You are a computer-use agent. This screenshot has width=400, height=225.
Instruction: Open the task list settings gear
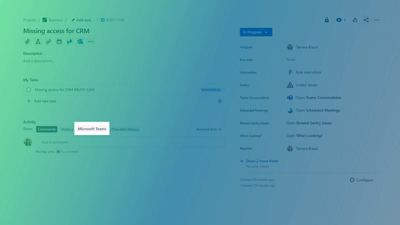[x=220, y=101]
